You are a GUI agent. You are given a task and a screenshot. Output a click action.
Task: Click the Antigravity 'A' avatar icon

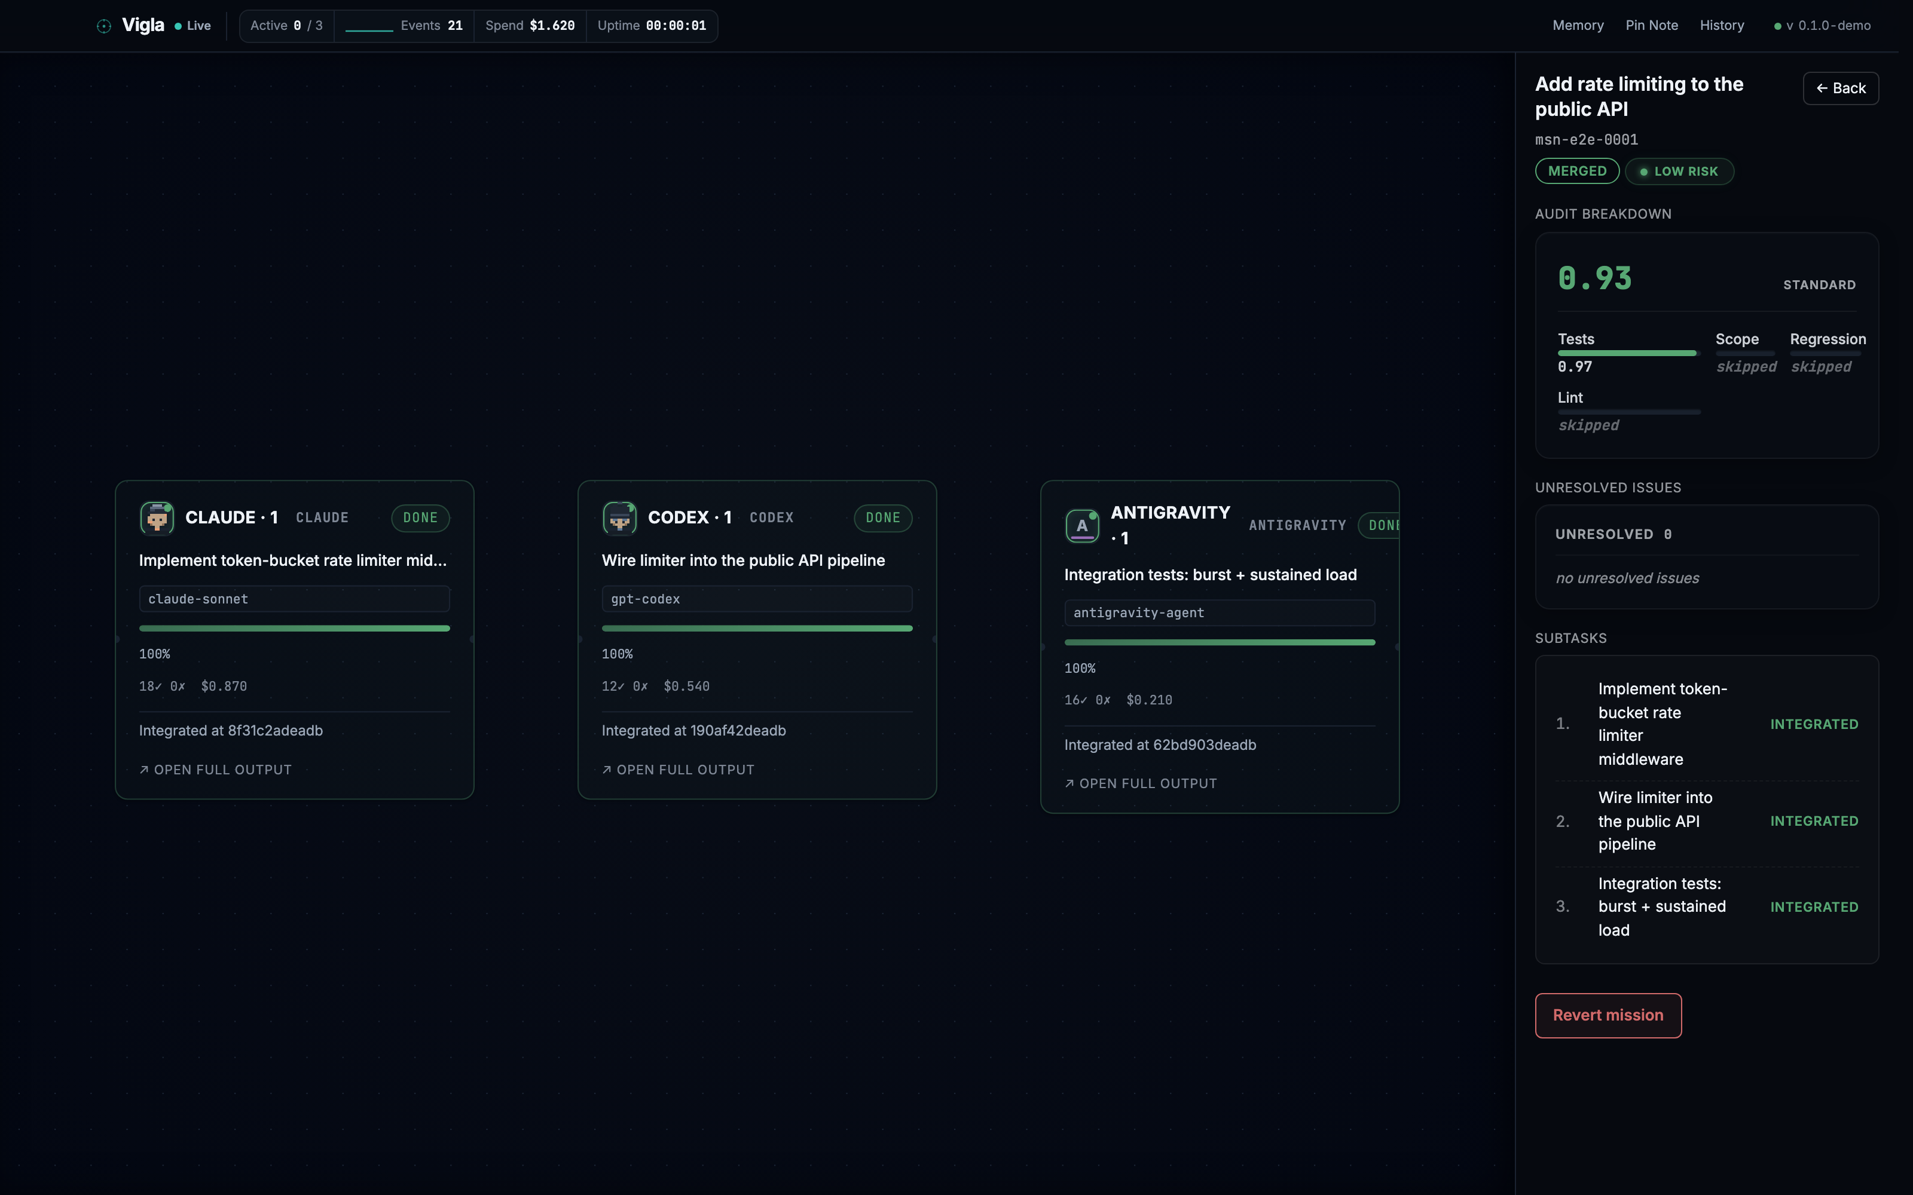tap(1082, 526)
